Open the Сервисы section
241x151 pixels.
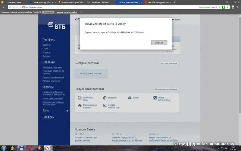48,87
